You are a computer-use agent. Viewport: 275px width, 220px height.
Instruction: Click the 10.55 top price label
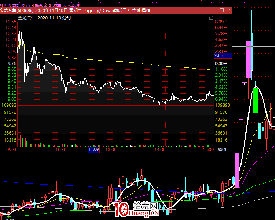coord(11,22)
